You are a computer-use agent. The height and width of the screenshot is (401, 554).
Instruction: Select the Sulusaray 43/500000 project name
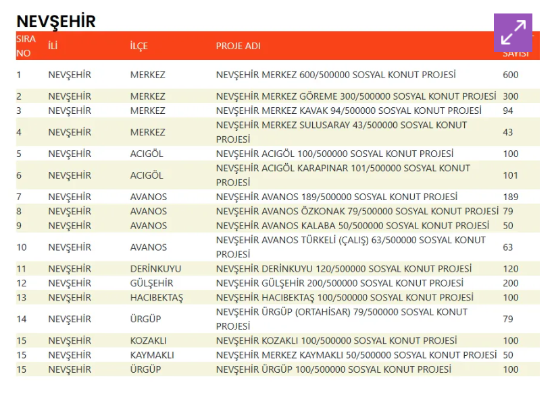click(341, 132)
